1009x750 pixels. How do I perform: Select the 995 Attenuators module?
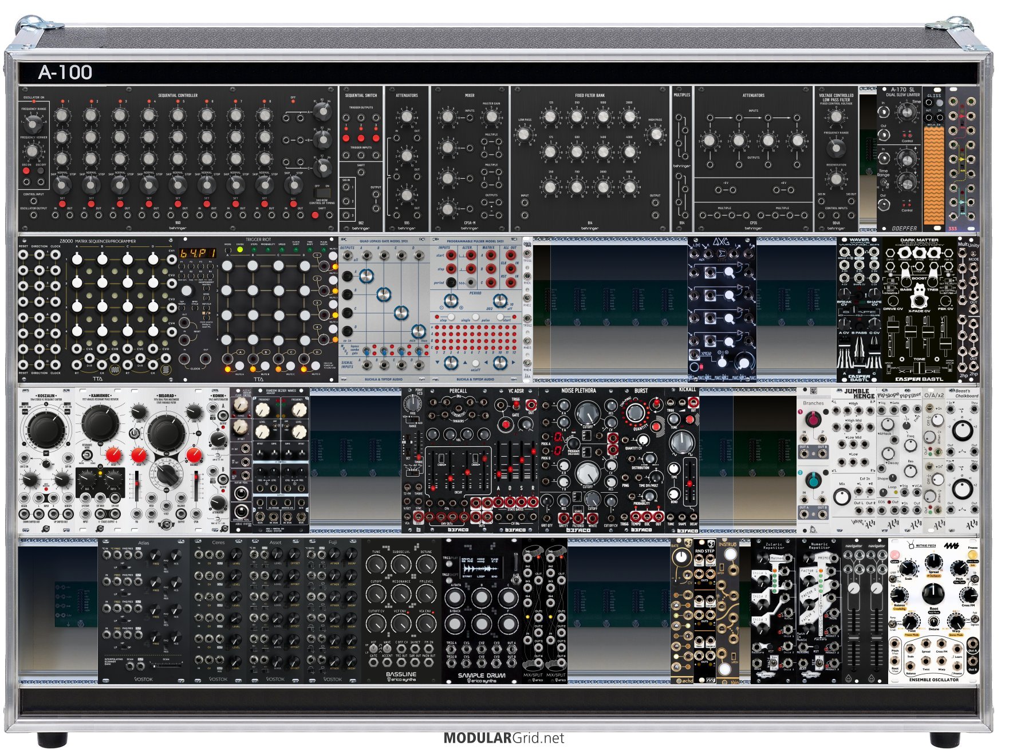pyautogui.click(x=407, y=159)
